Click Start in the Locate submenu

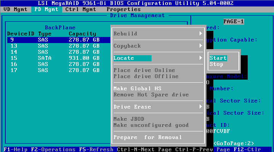point(218,58)
